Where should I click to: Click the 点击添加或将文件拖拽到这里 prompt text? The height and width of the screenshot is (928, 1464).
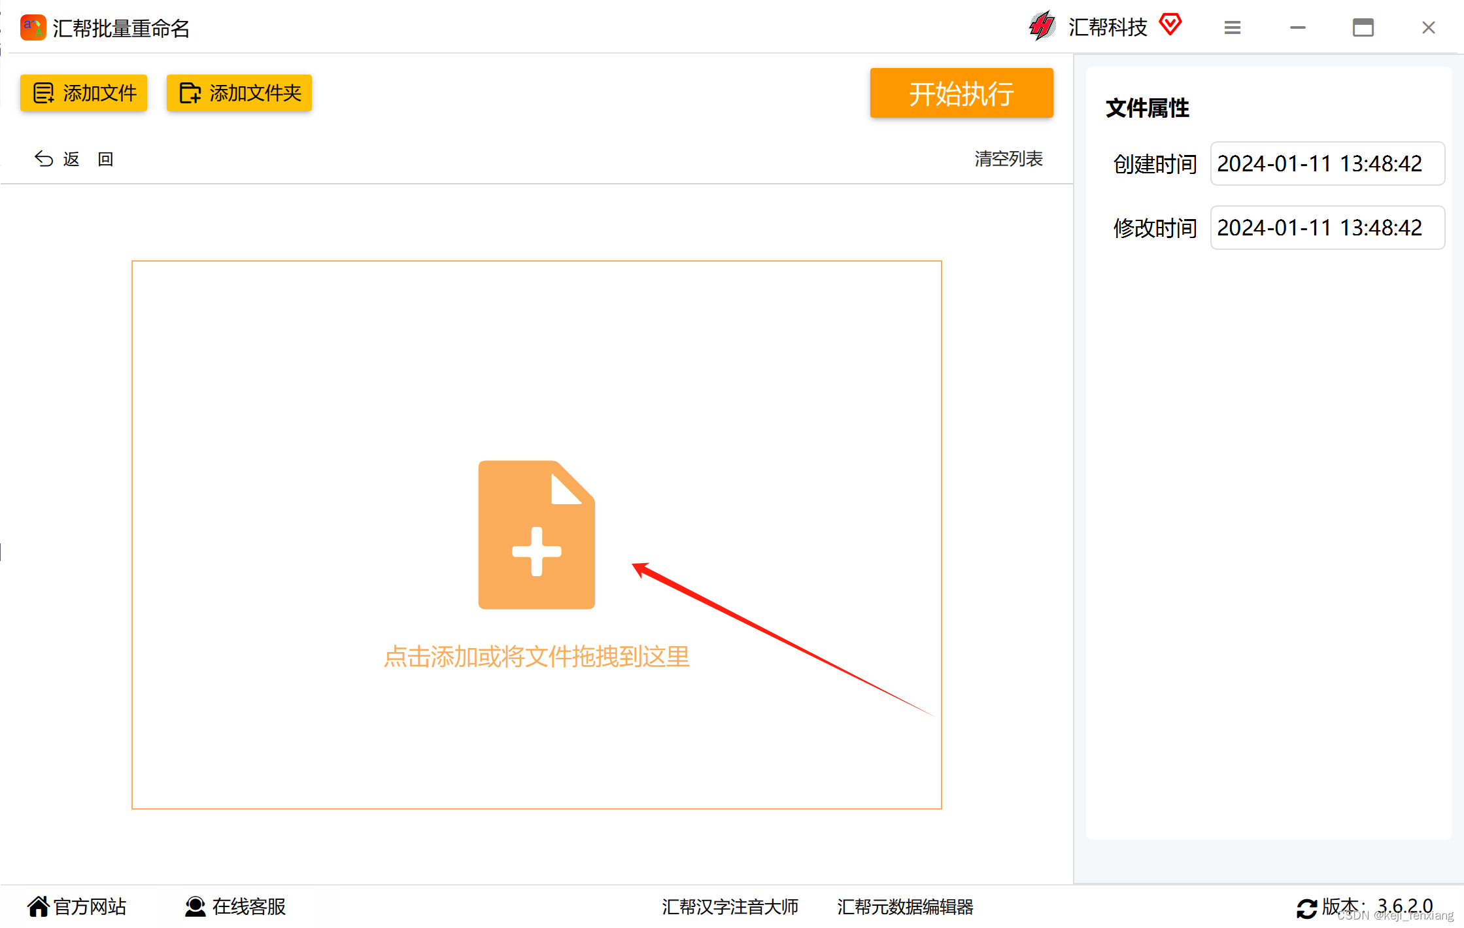[x=537, y=657]
